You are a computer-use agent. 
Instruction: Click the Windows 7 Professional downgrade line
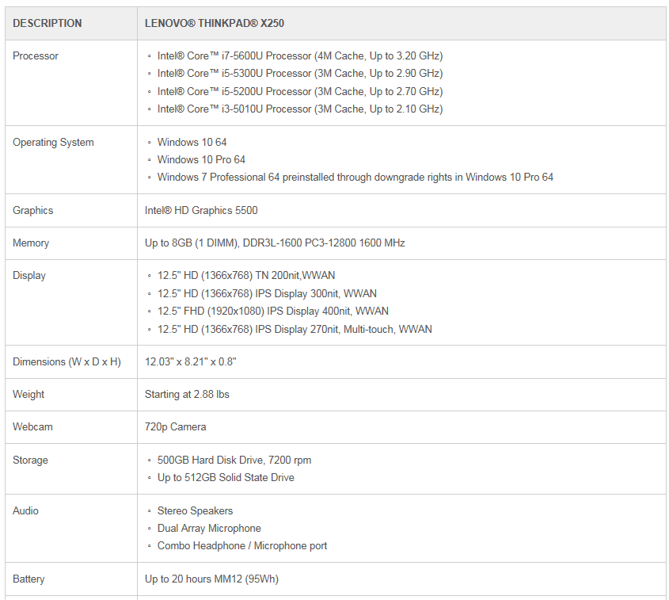355,178
